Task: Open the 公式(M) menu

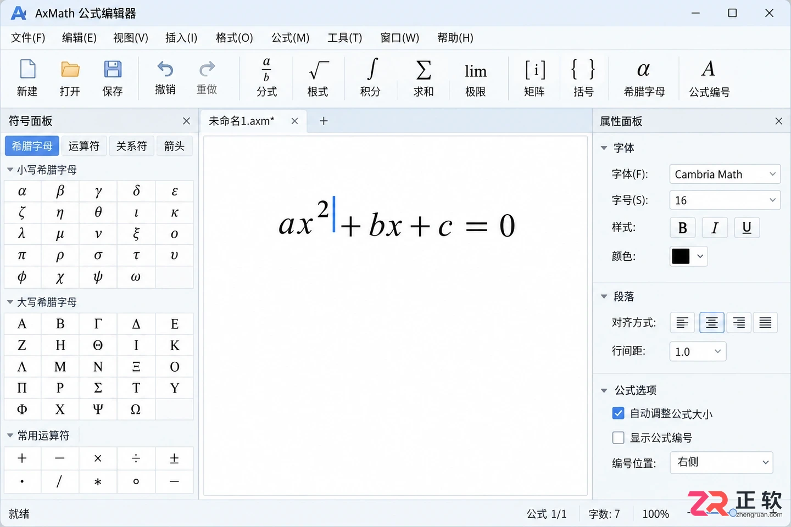Action: [290, 38]
